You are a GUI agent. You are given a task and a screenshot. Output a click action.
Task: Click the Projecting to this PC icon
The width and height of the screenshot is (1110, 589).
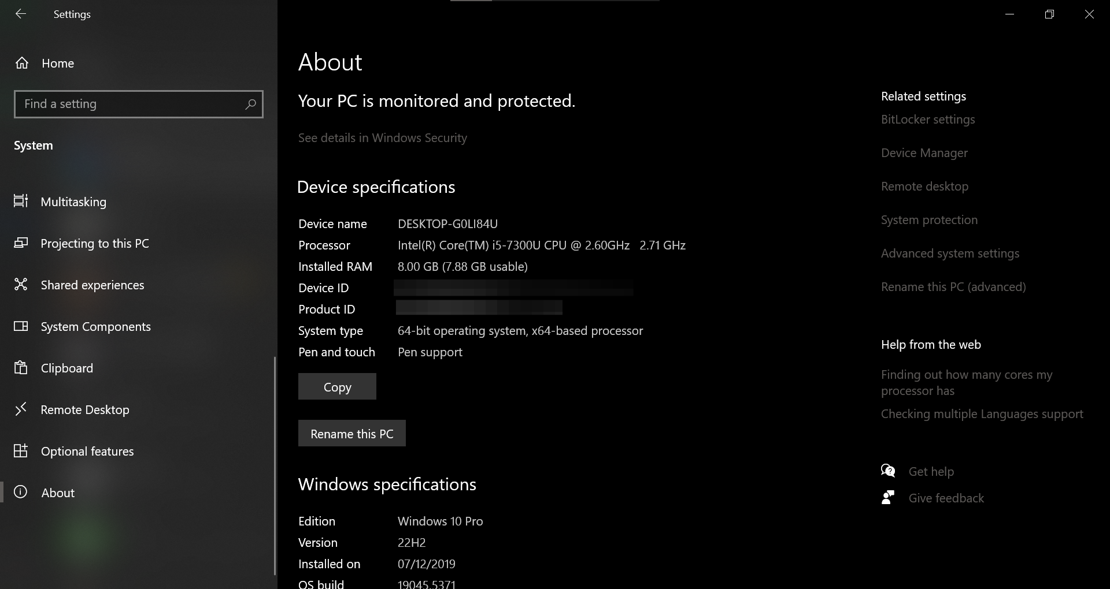click(21, 243)
